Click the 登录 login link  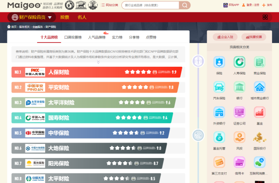(249, 5)
